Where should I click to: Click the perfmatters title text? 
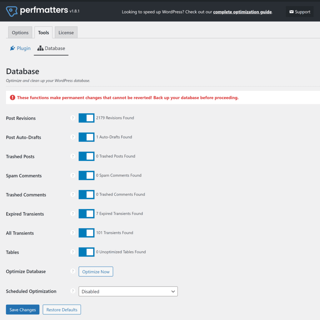(44, 10)
